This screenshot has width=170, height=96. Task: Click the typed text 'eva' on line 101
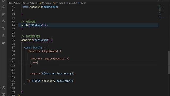coord(35,62)
